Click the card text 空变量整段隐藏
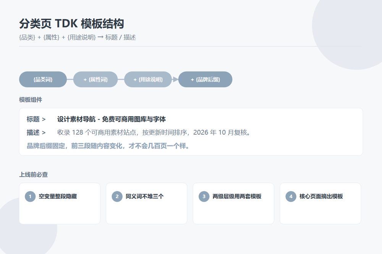Viewport: 382px width, 254px height. (58, 196)
